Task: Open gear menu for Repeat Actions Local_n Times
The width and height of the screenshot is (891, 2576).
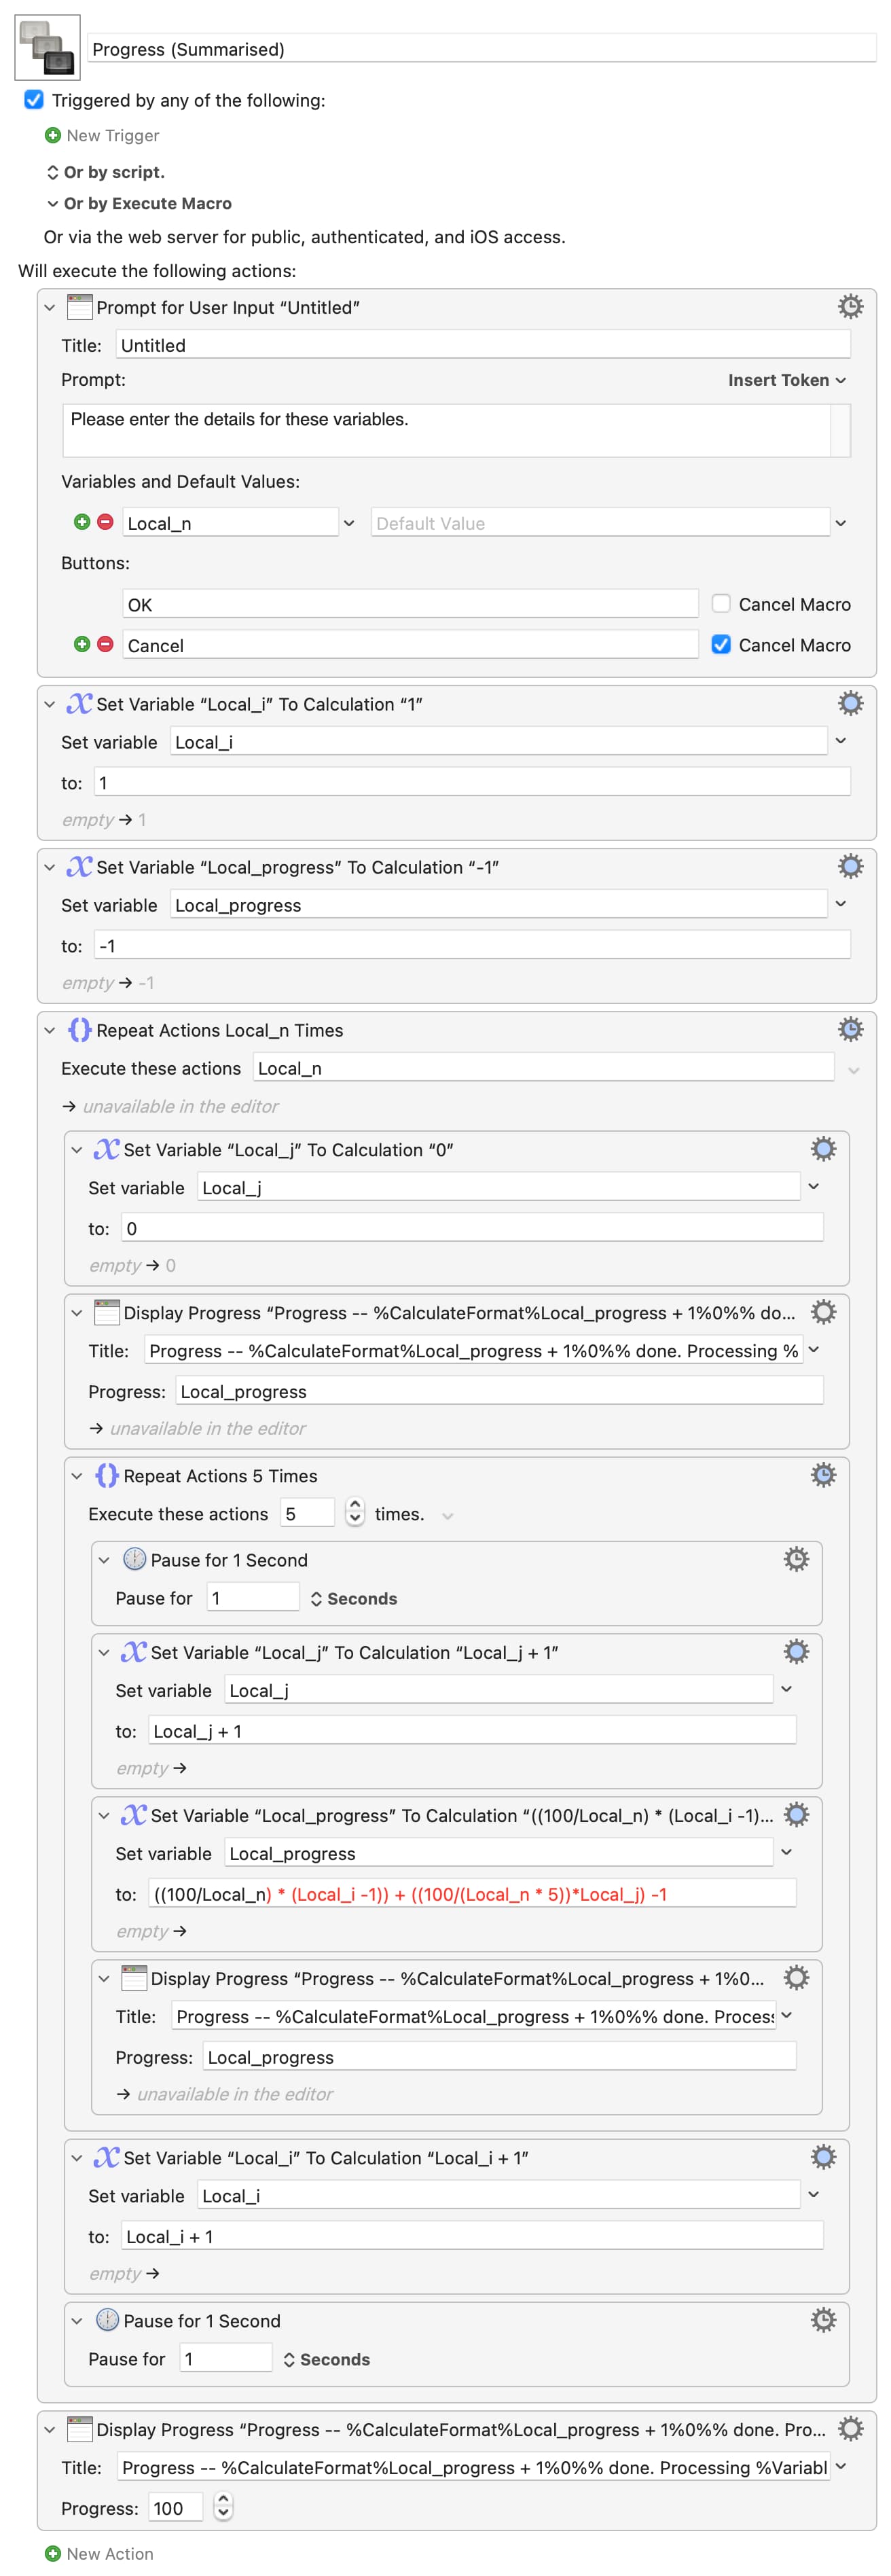Action: pyautogui.click(x=849, y=1029)
